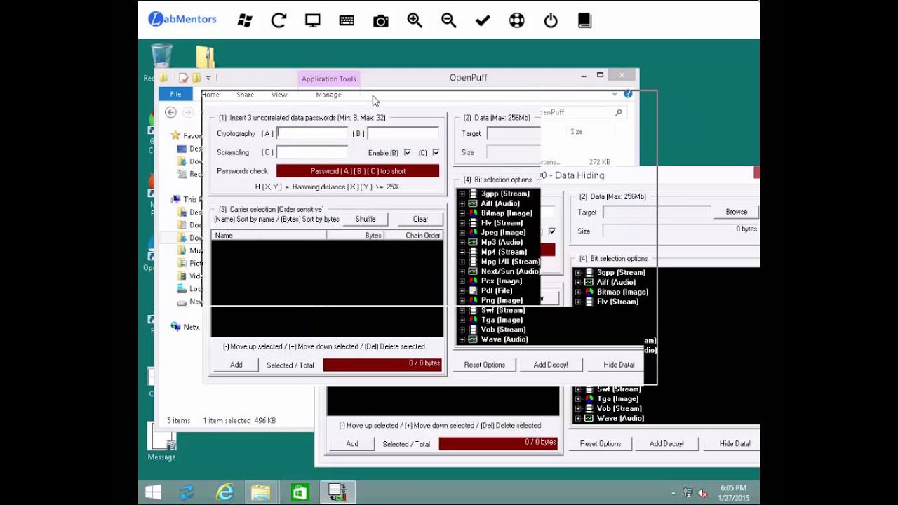Image resolution: width=898 pixels, height=505 pixels.
Task: Select Jpeg (Image) in front window tree
Action: [503, 232]
